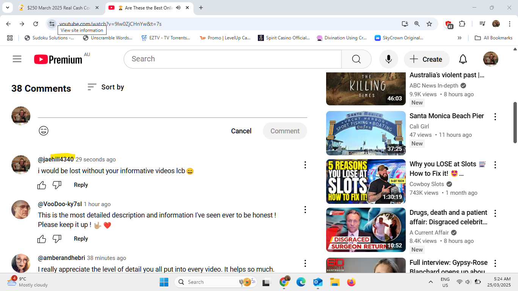Open Sort by comments dropdown
Viewport: 518px width, 291px height.
(105, 87)
